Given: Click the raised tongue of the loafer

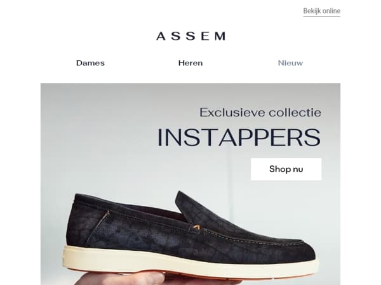Looking at the screenshot, I should [x=189, y=206].
